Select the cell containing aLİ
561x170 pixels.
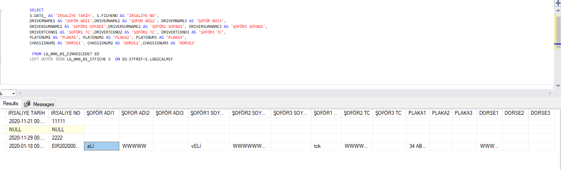tap(101, 146)
